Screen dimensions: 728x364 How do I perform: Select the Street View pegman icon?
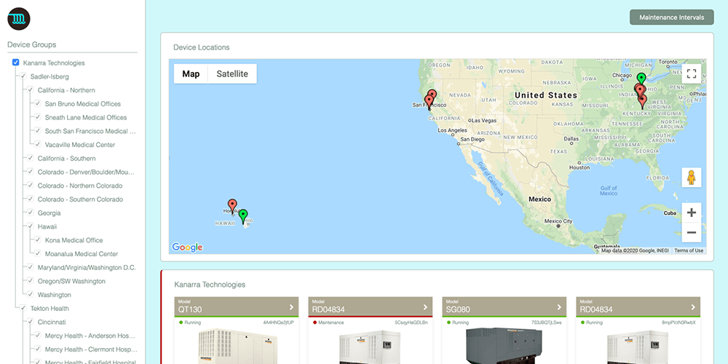[692, 178]
